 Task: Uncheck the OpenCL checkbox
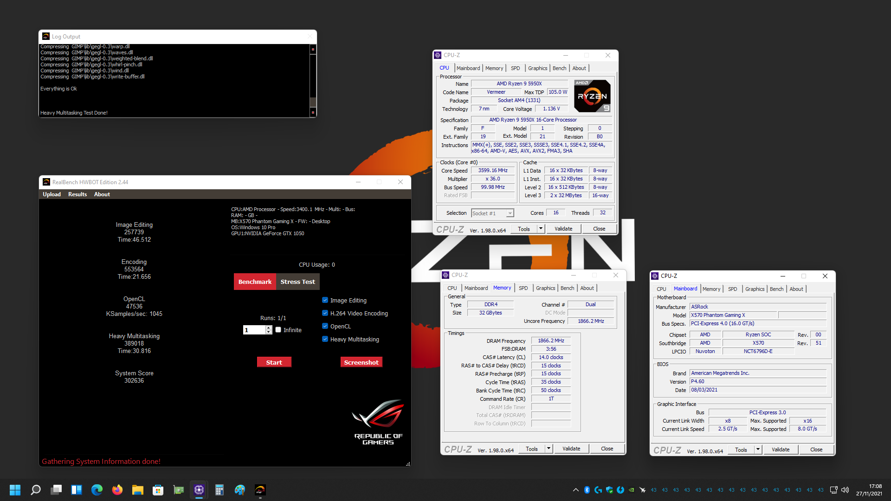point(325,326)
